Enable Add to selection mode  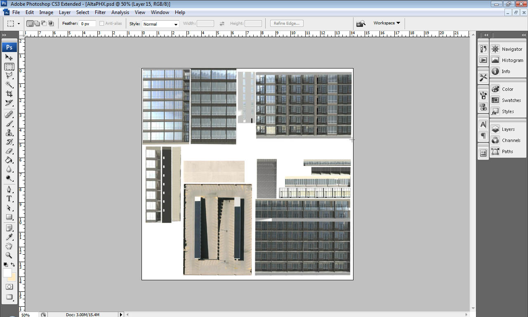(37, 24)
